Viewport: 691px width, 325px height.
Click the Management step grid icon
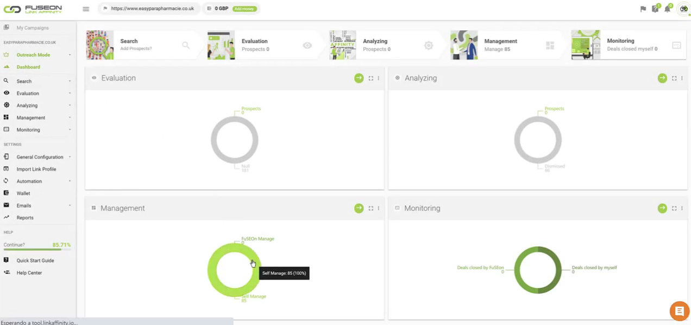tap(550, 45)
